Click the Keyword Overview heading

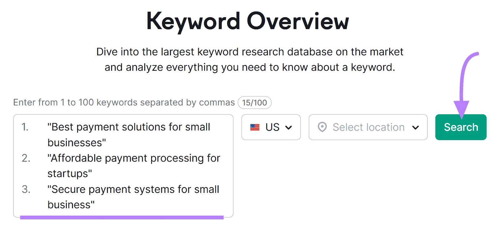tap(247, 21)
